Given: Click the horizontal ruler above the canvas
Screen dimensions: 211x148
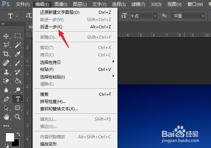Looking at the screenshot, I should [x=164, y=35].
